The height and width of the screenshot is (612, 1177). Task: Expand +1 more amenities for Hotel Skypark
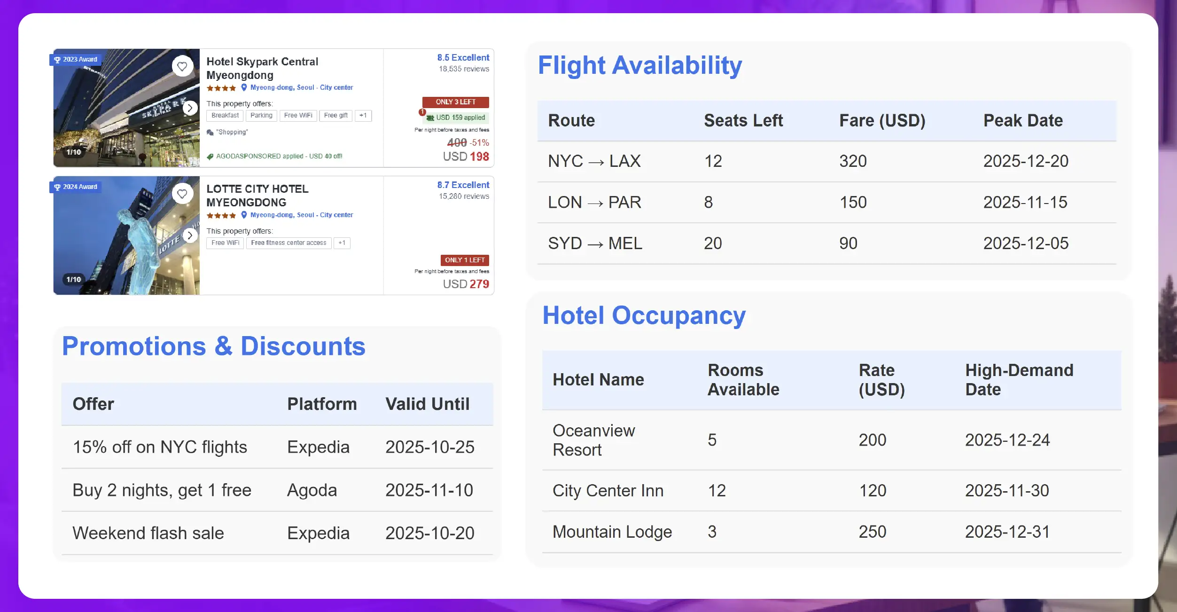[x=363, y=116]
